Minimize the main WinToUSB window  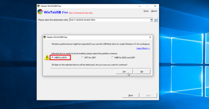140,6
